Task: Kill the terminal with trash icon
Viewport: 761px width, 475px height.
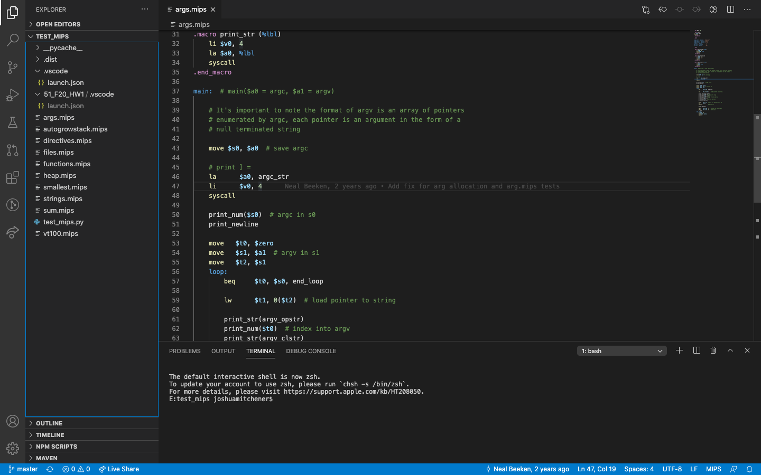Action: coord(713,350)
